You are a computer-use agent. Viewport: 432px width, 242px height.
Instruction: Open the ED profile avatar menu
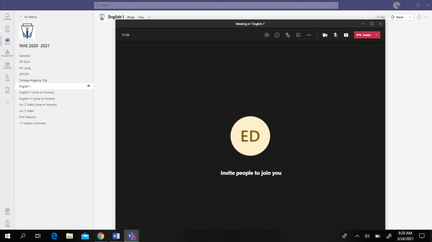(397, 5)
